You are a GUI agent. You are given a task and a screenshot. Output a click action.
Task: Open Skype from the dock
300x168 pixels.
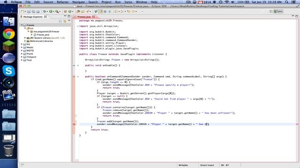coord(8,70)
